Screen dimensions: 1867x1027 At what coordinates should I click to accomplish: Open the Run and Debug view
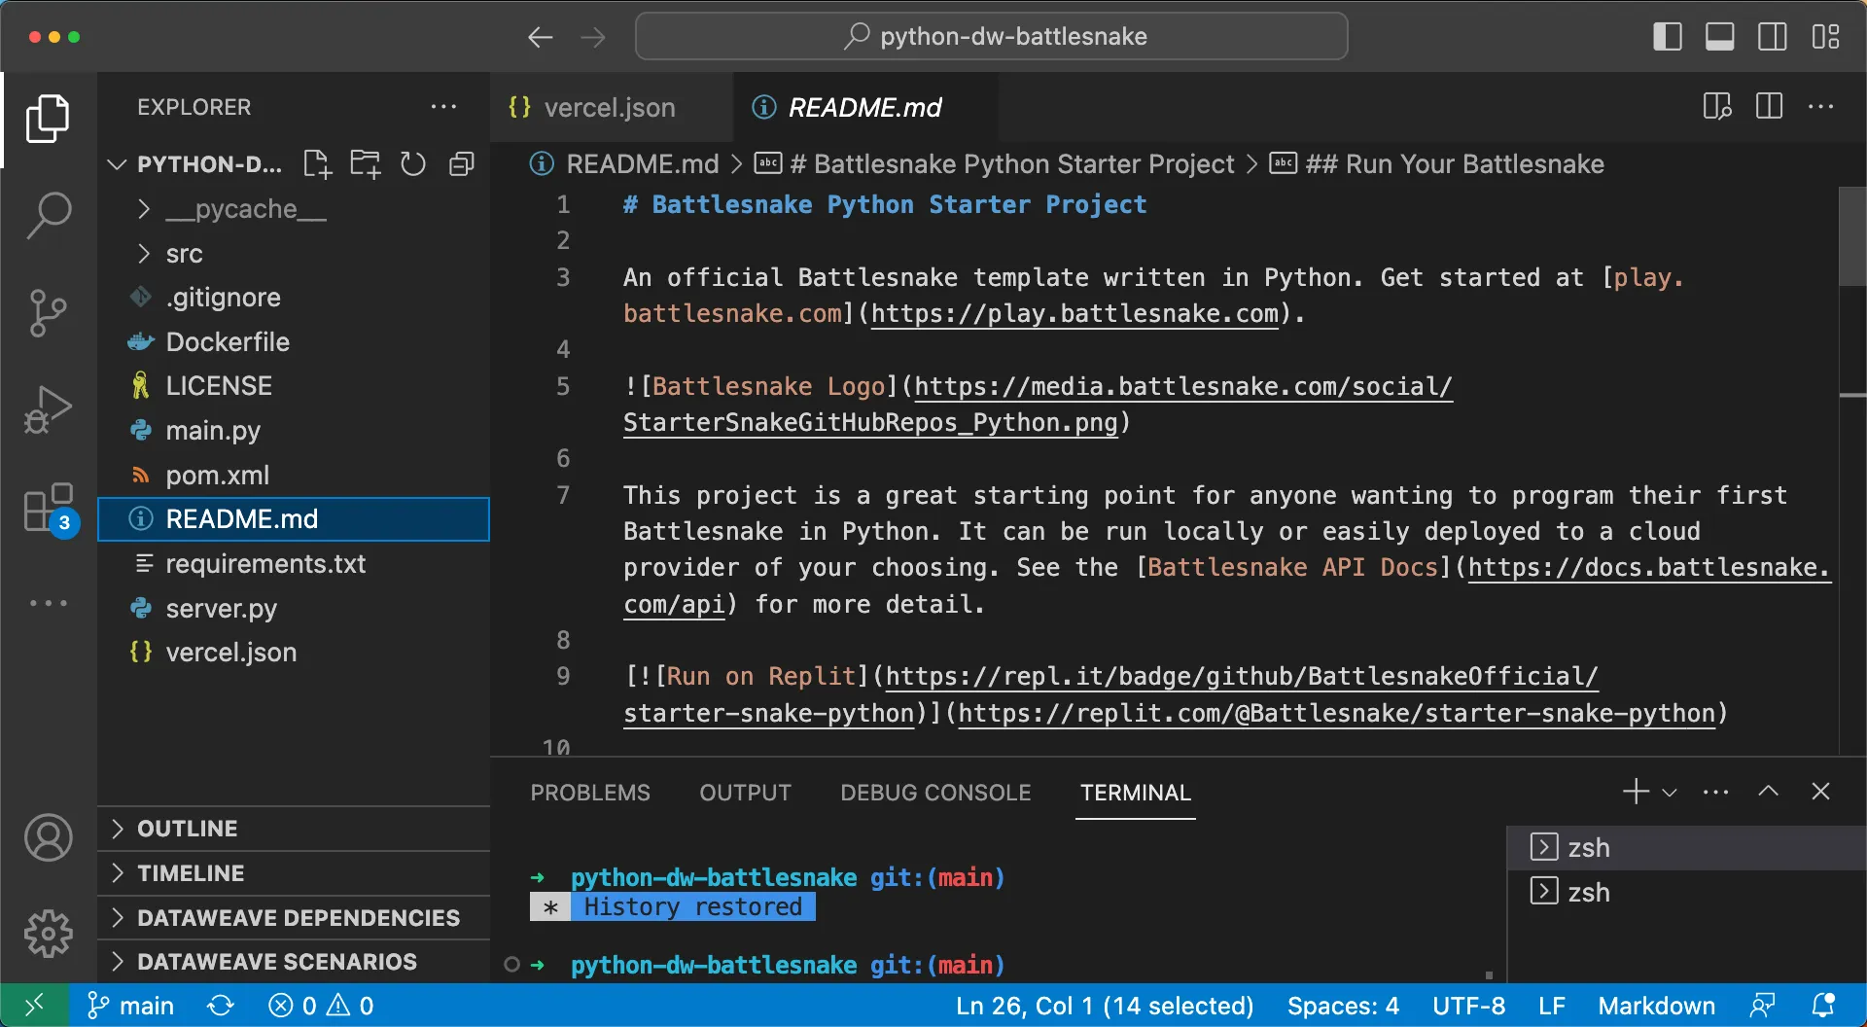(x=48, y=409)
